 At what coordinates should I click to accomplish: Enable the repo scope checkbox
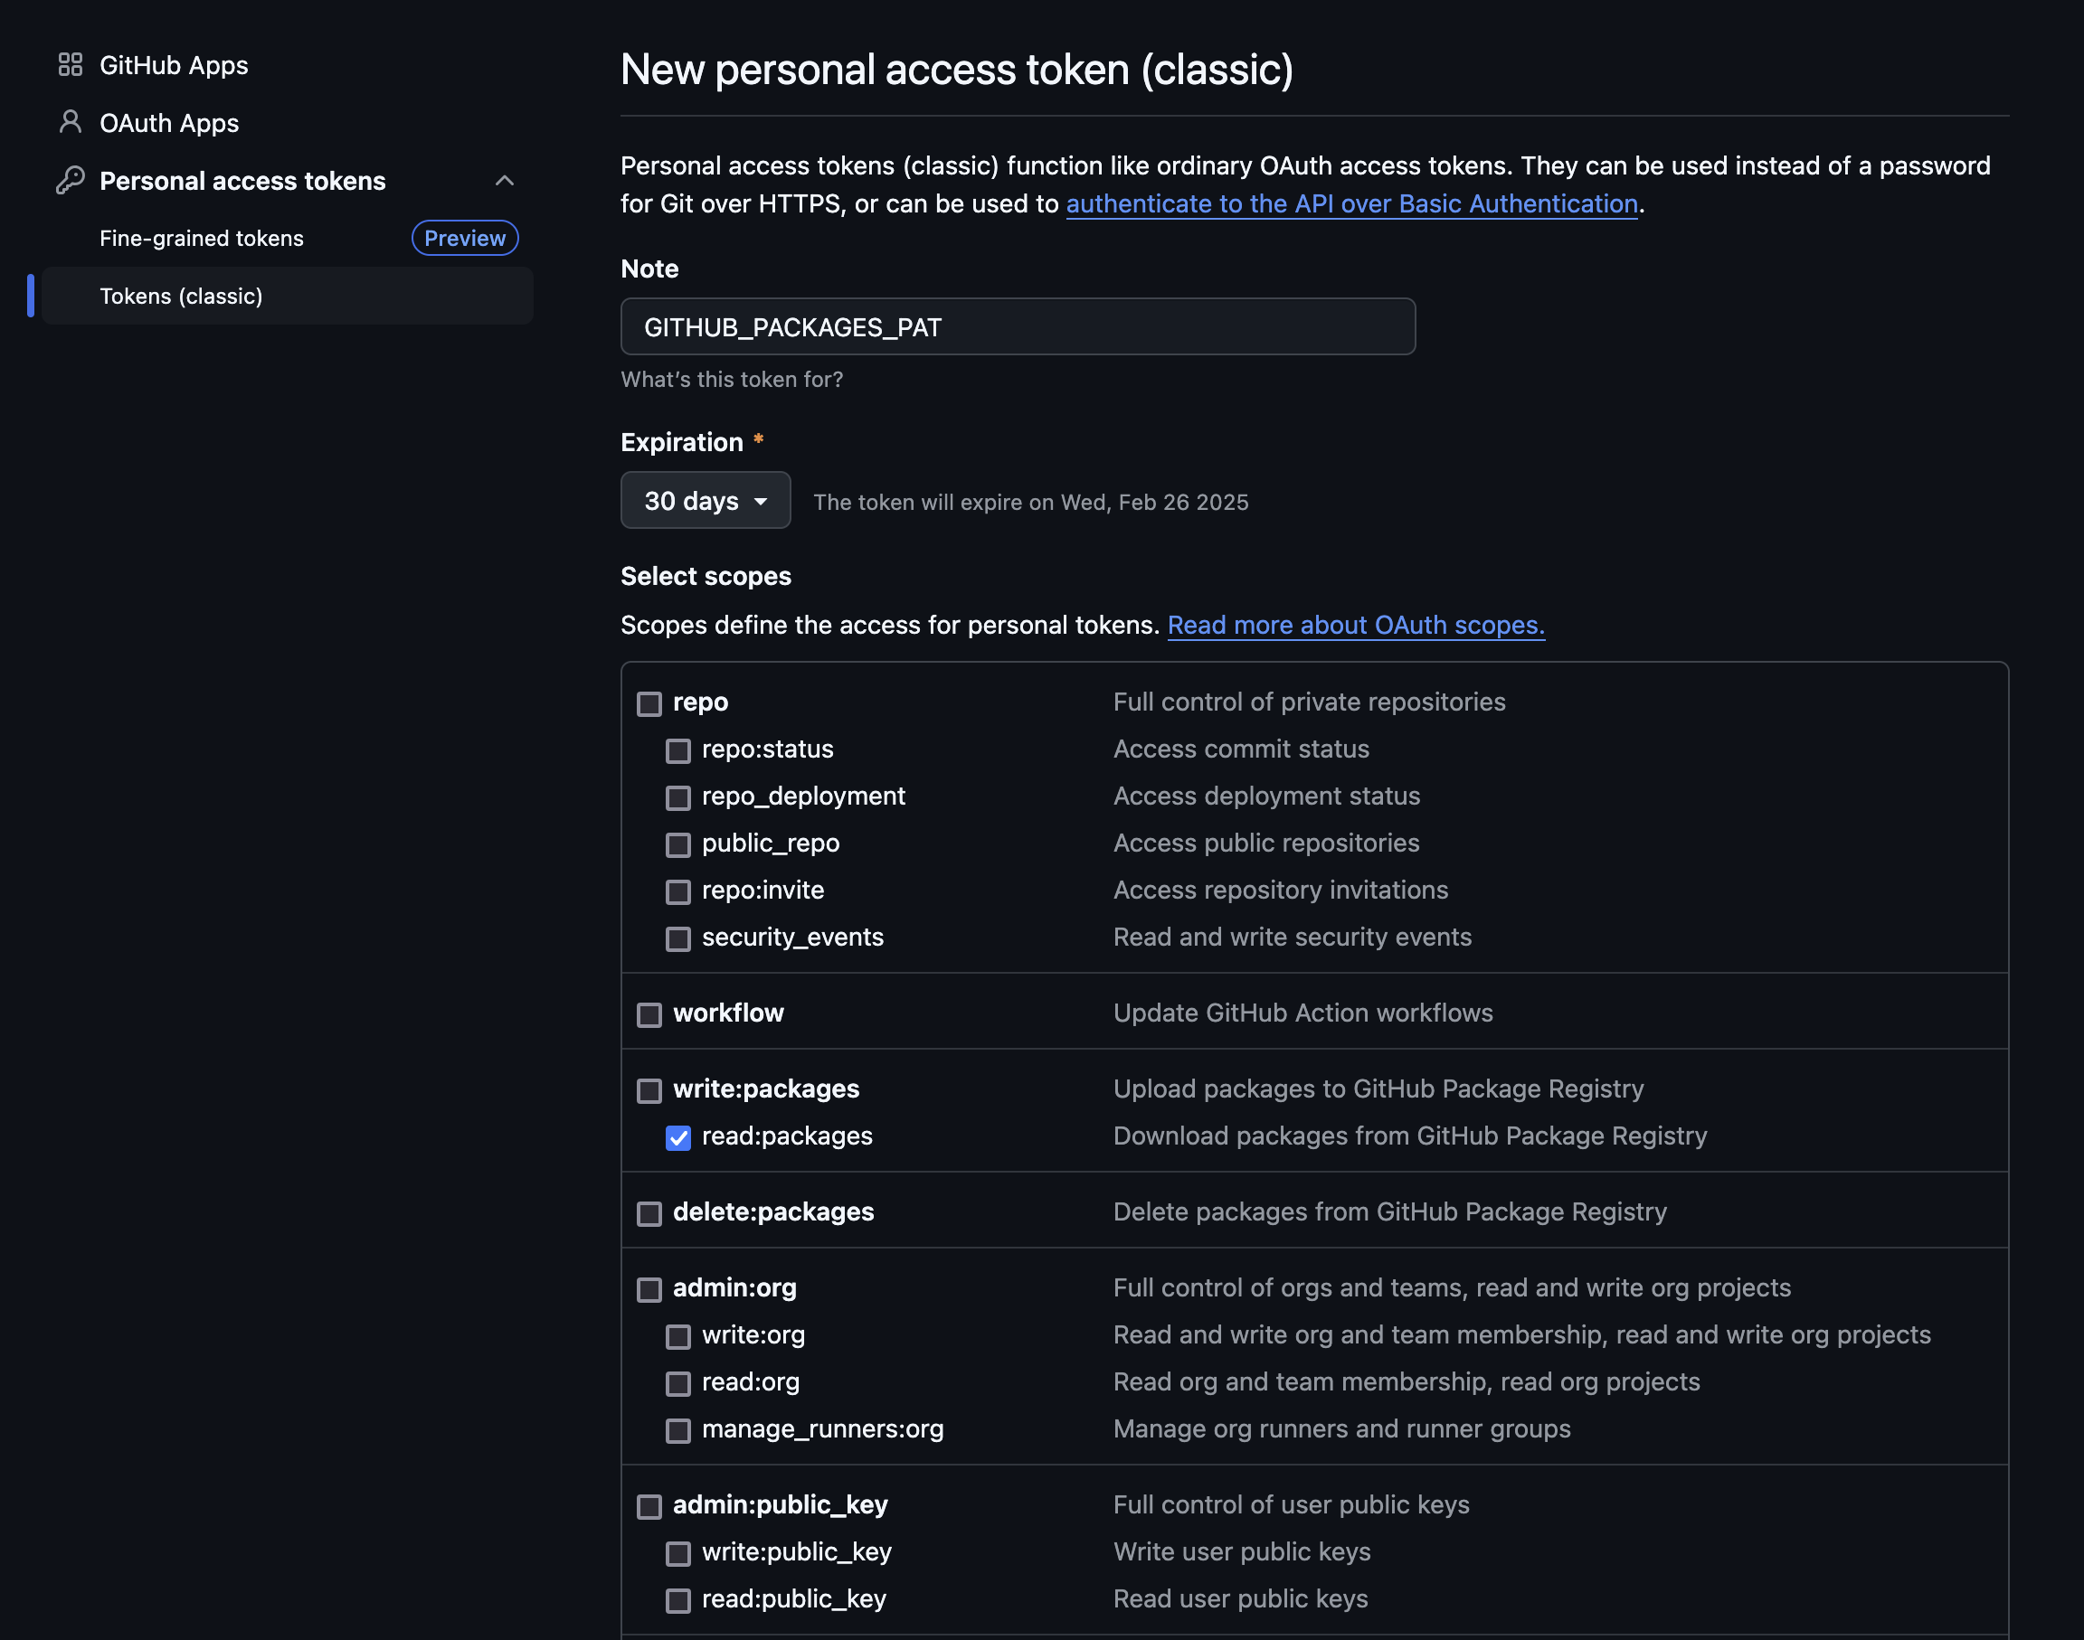coord(649,703)
